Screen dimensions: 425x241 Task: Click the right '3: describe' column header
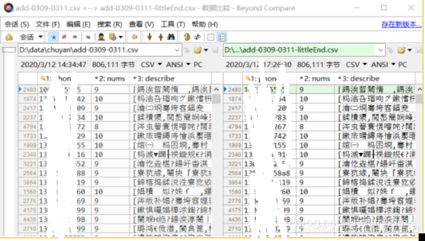pos(375,79)
